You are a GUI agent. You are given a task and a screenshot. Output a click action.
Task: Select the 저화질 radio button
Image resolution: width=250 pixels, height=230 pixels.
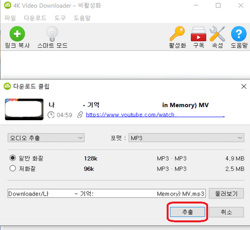[x=12, y=169]
